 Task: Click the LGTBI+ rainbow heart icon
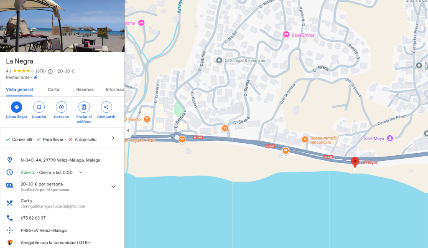pyautogui.click(x=10, y=242)
